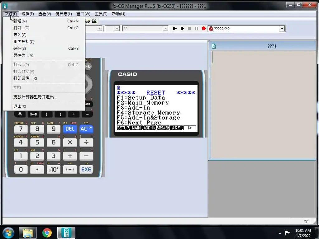This screenshot has width=319, height=239.
Task: Expand the small combo box left of '??1'
Action: pyautogui.click(x=117, y=29)
